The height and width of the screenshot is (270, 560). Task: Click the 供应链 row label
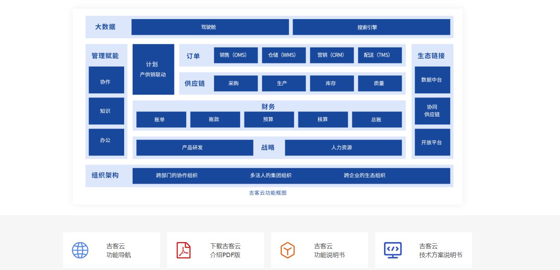[x=195, y=83]
